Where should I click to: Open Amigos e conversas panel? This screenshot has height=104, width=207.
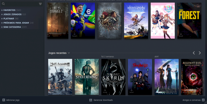191,100
